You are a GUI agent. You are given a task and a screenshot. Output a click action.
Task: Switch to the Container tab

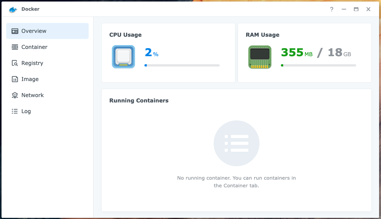pos(34,47)
